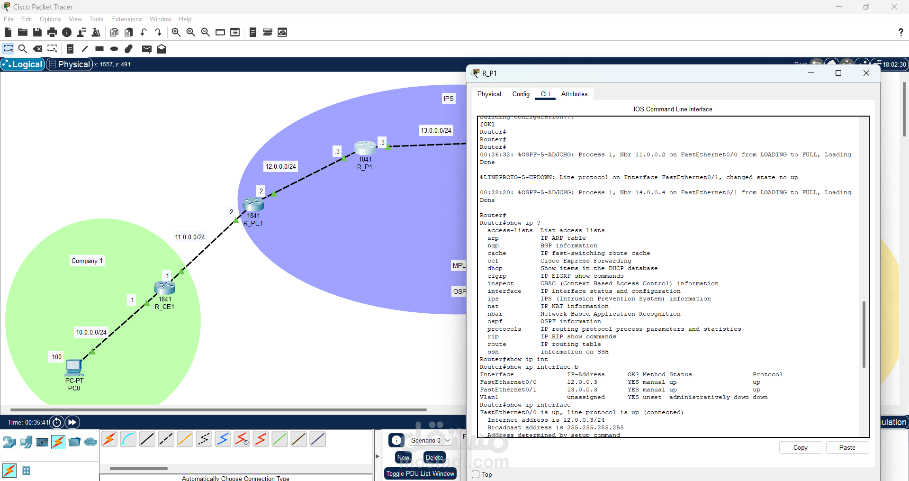Click the workspace horizontal scrollbar
The height and width of the screenshot is (481, 909).
[x=218, y=409]
